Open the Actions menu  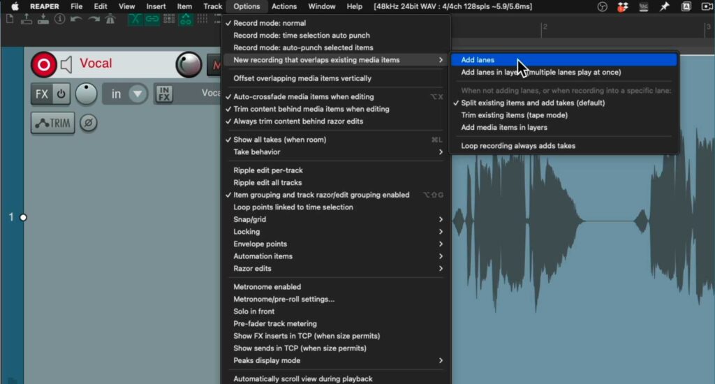(284, 6)
